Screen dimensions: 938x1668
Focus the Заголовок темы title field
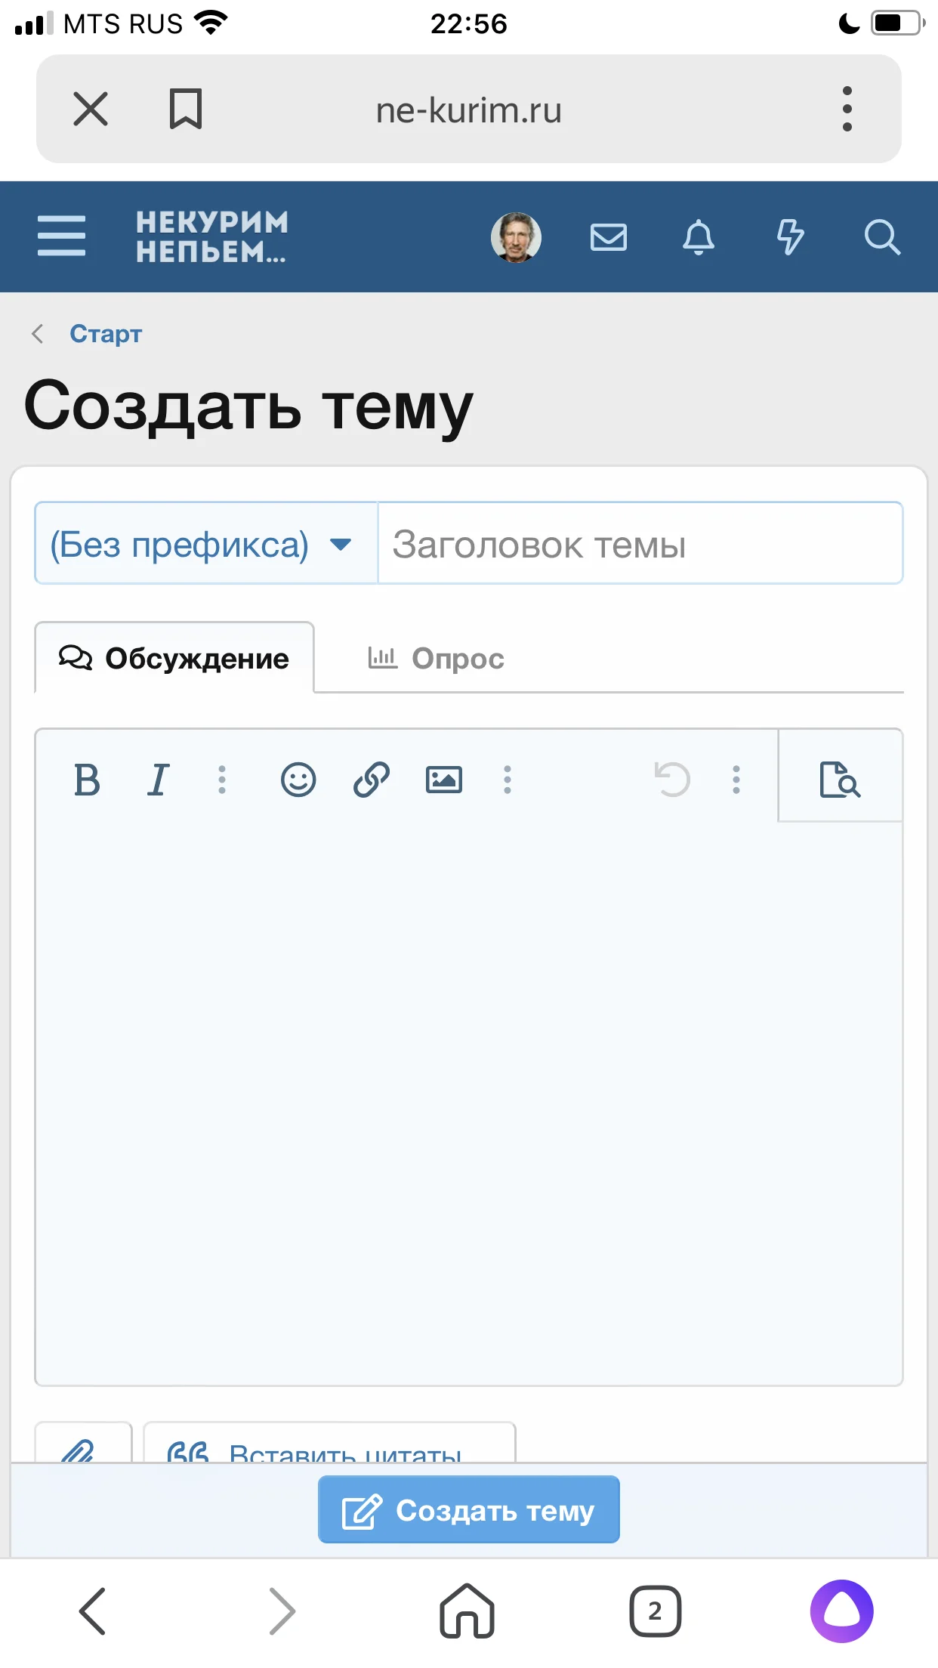[x=639, y=544]
